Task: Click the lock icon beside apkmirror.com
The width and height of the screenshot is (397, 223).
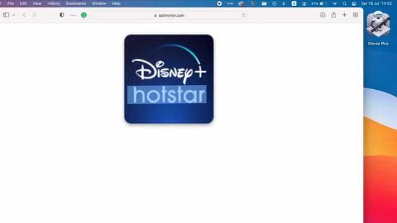Action: pyautogui.click(x=155, y=15)
